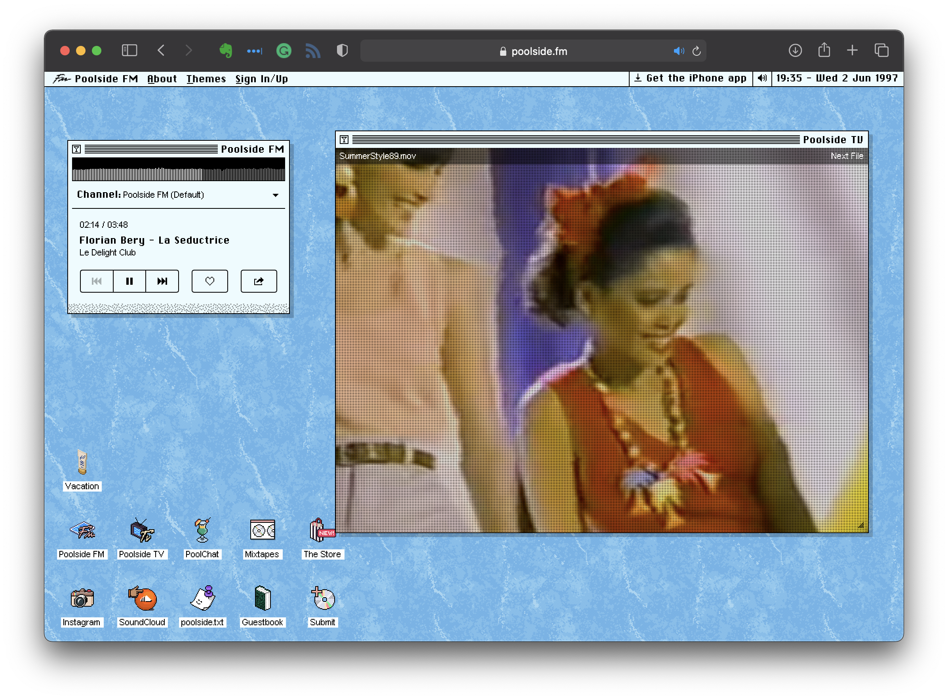
Task: Open the Mixtapes cassette icon
Action: (262, 530)
